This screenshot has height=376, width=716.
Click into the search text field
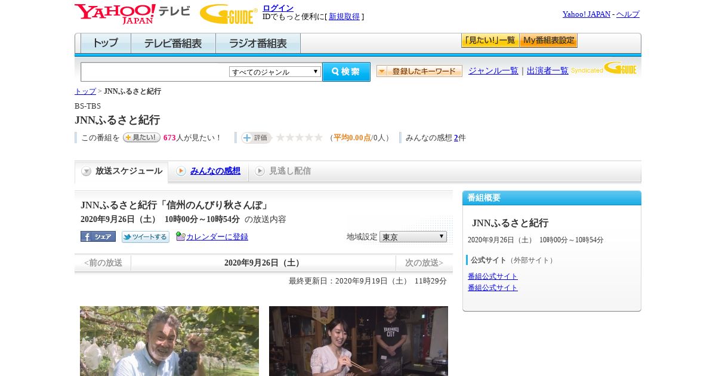pyautogui.click(x=155, y=72)
